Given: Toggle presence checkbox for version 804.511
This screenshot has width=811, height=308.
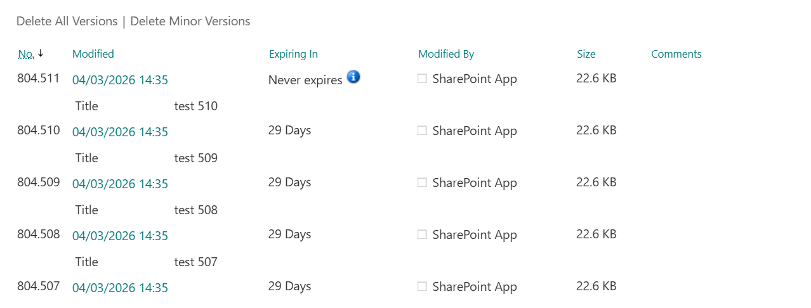Looking at the screenshot, I should (422, 79).
